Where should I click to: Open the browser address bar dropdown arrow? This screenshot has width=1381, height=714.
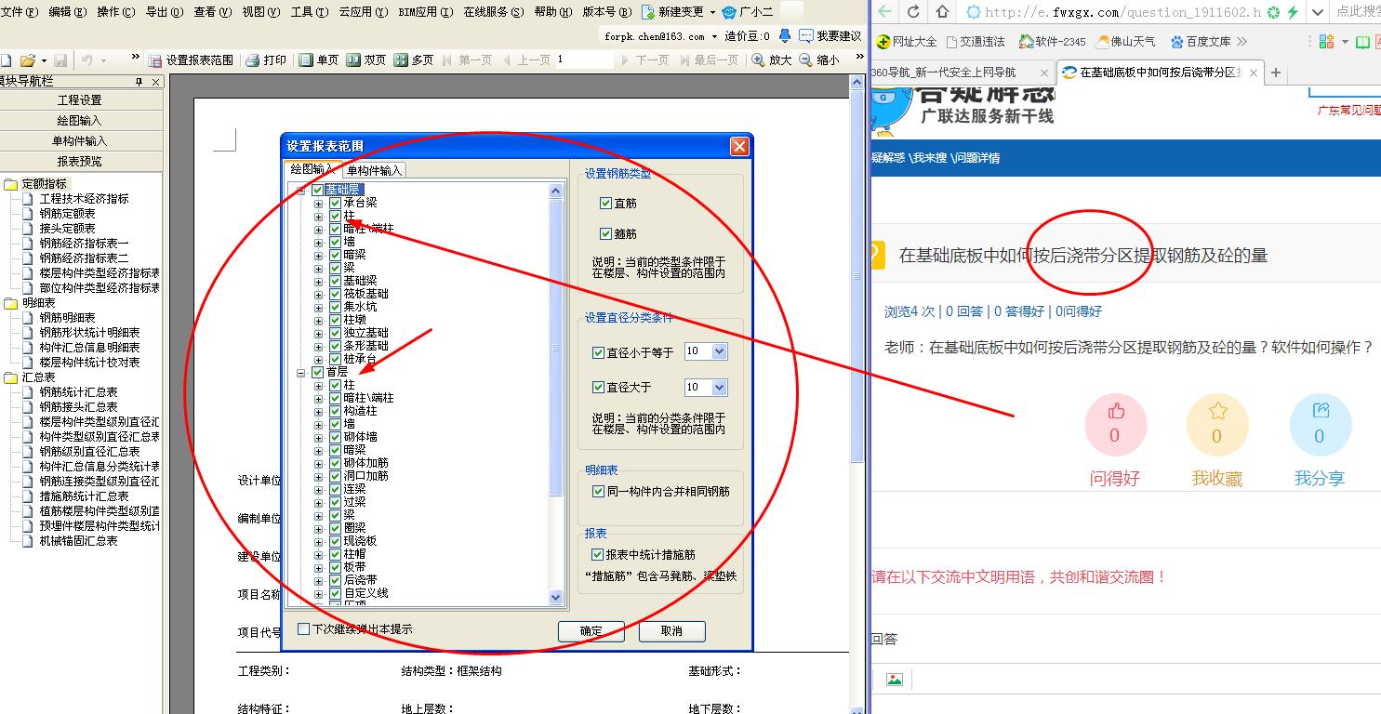click(1317, 12)
